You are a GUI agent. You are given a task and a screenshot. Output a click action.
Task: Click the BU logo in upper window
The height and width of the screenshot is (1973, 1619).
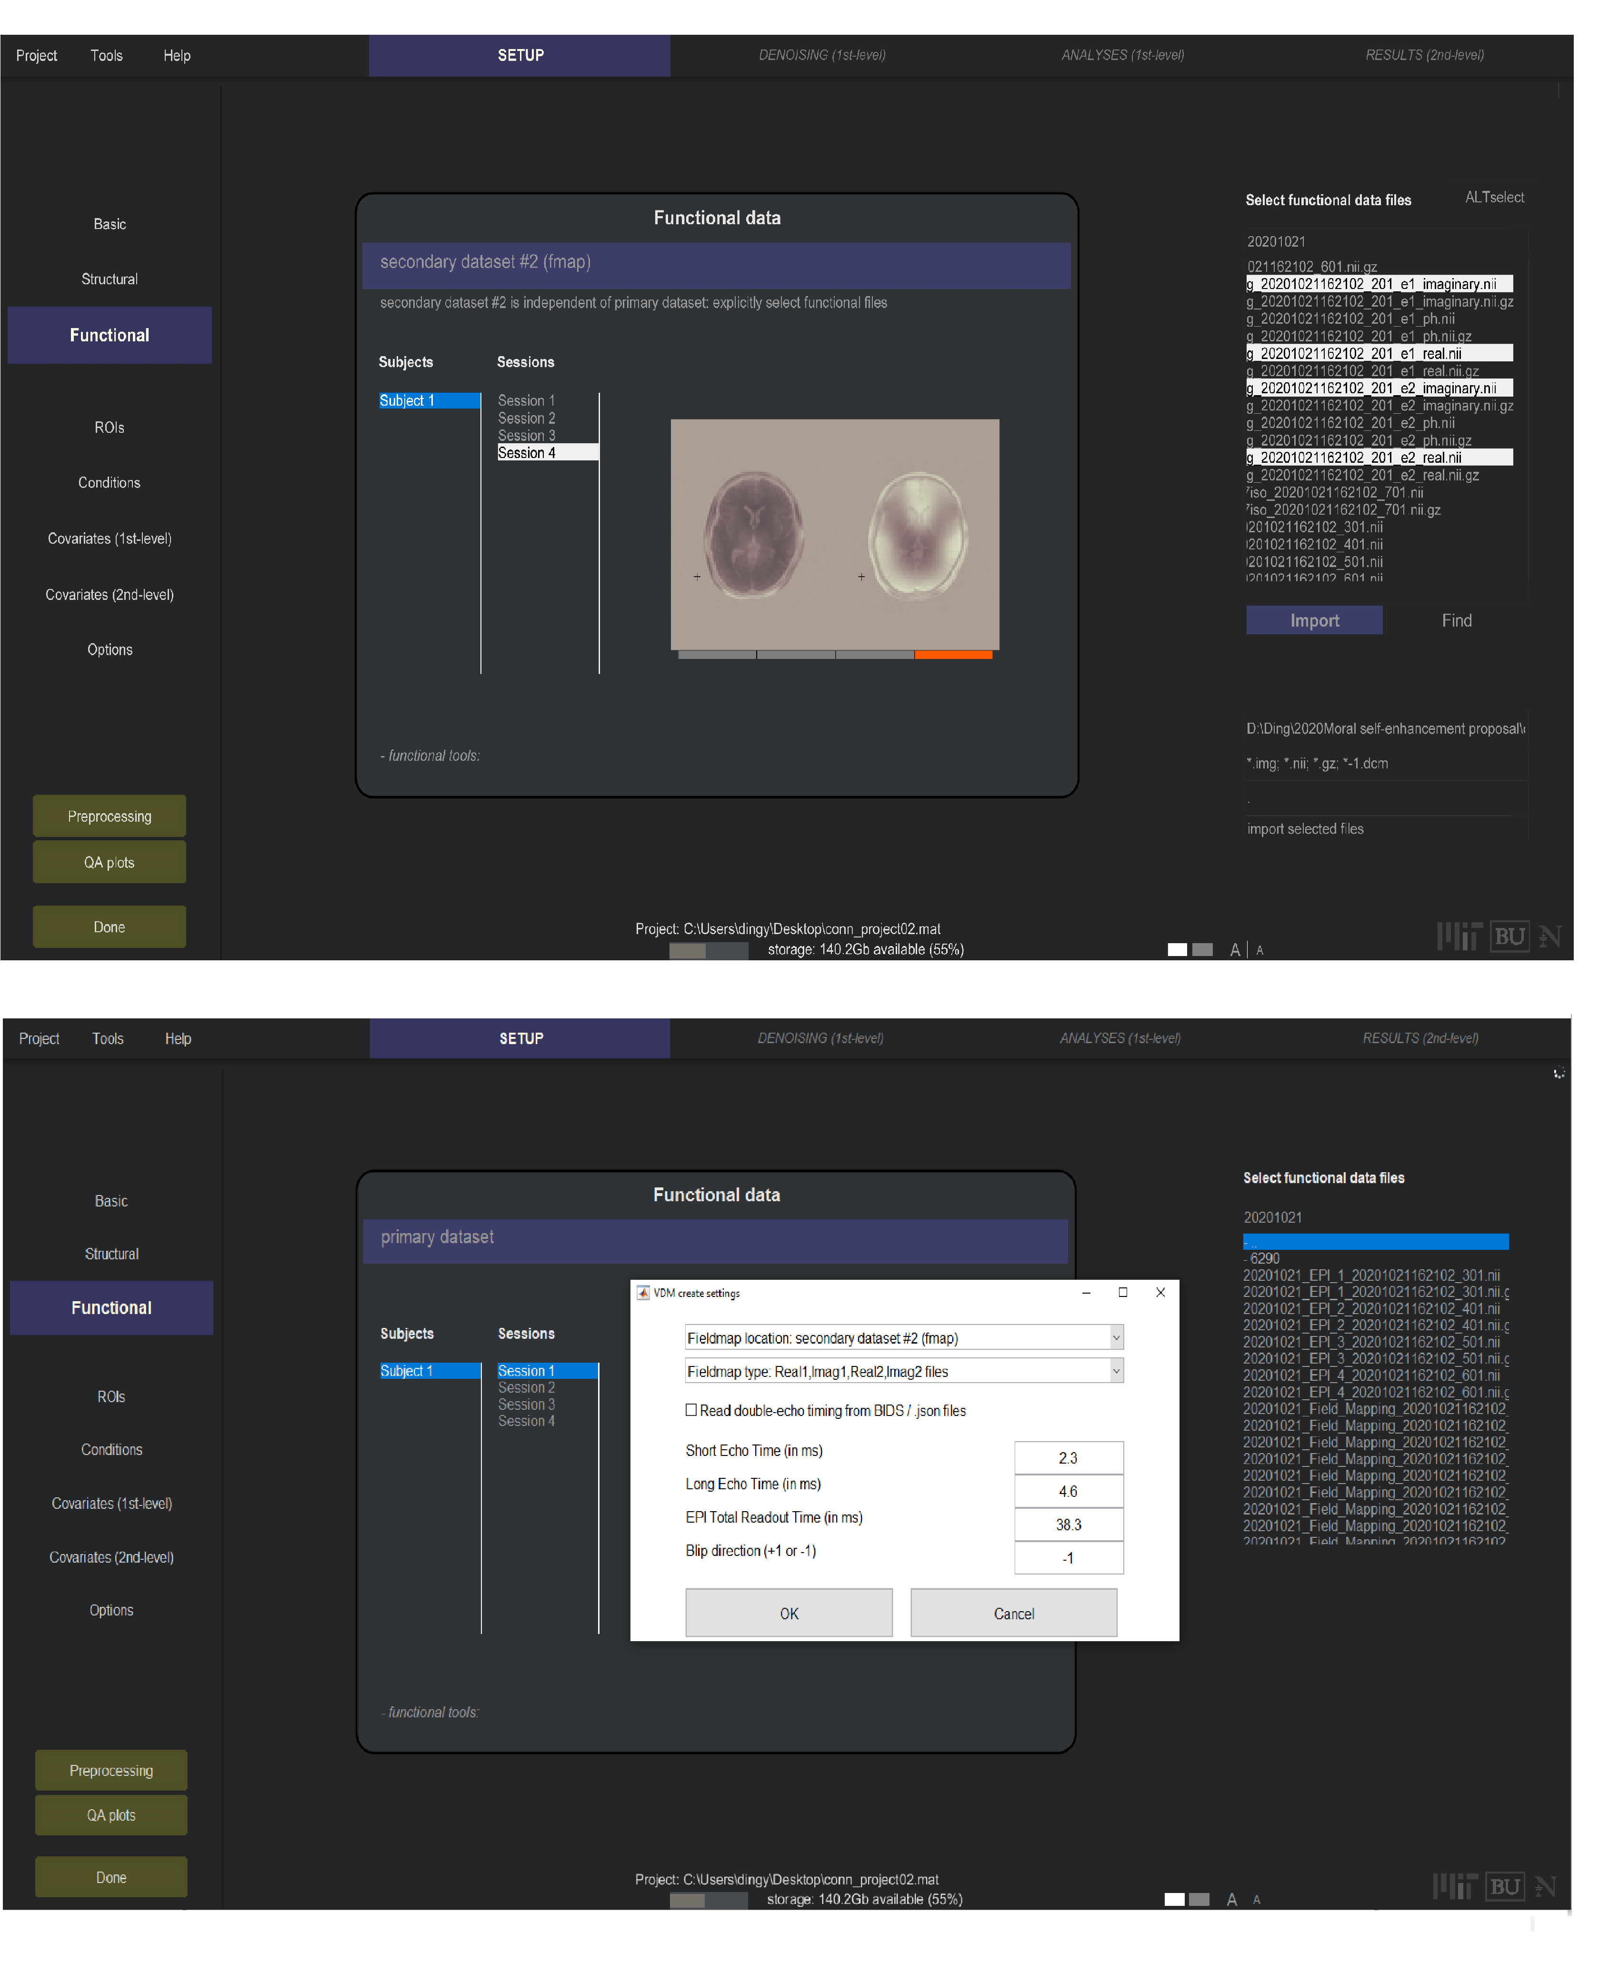[1509, 935]
